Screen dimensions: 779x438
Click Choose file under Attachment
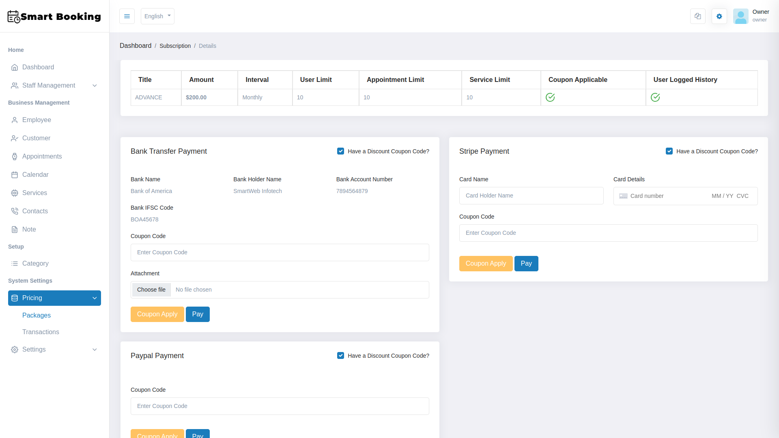pyautogui.click(x=151, y=290)
